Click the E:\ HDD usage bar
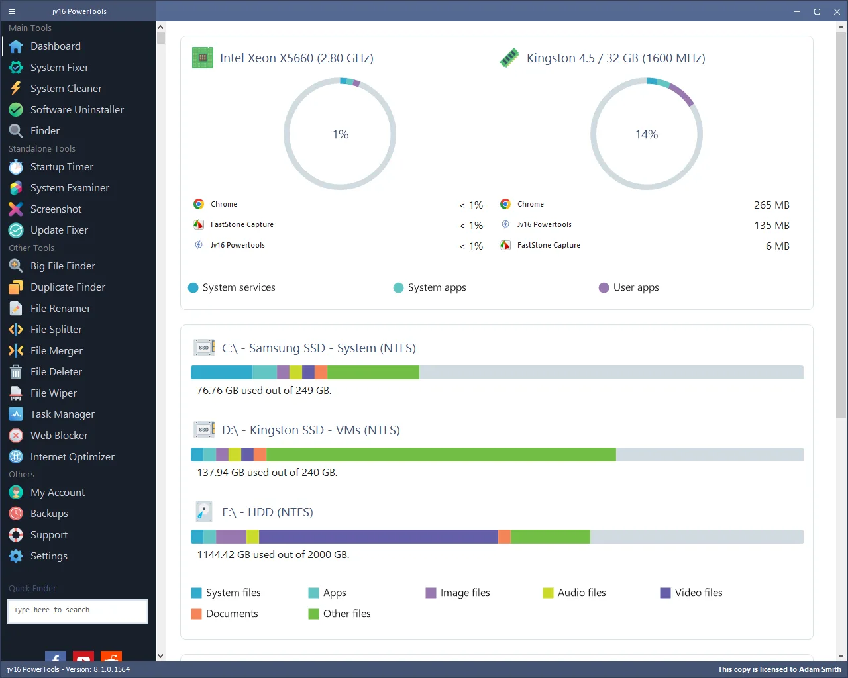 [497, 537]
